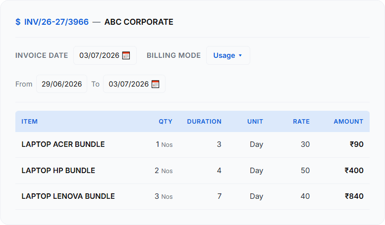This screenshot has width=385, height=225.
Task: Click duration 4 in HP row
Action: click(x=219, y=171)
